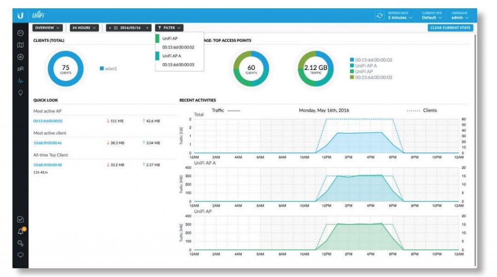Go to previous date arrow
This screenshot has height=277, width=497.
(110, 28)
